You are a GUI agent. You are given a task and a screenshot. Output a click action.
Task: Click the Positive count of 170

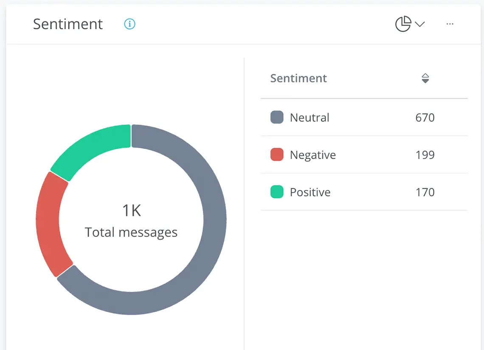pos(425,192)
